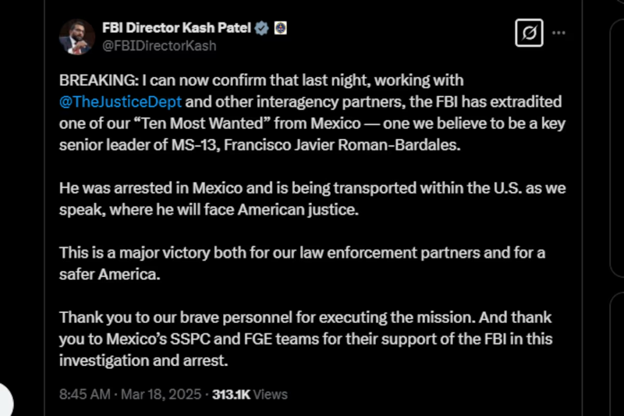This screenshot has width=624, height=416.
Task: Click the name Francisco Javier Roman-Bardales
Action: coord(342,145)
